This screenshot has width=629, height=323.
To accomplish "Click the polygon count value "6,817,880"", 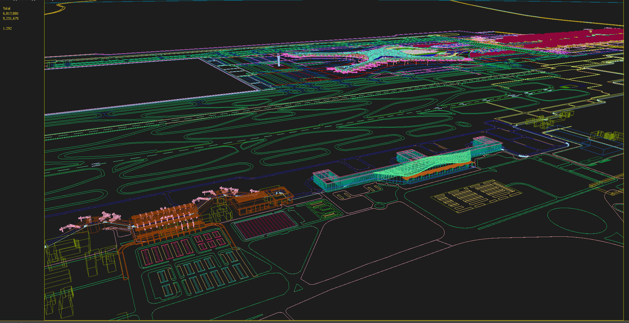I will [11, 13].
